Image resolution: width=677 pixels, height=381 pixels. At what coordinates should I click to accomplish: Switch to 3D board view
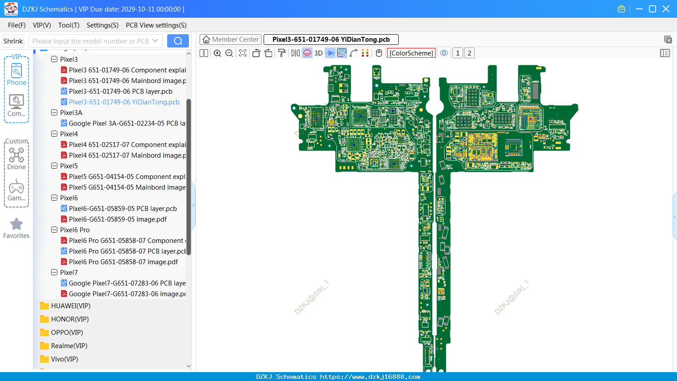point(318,53)
